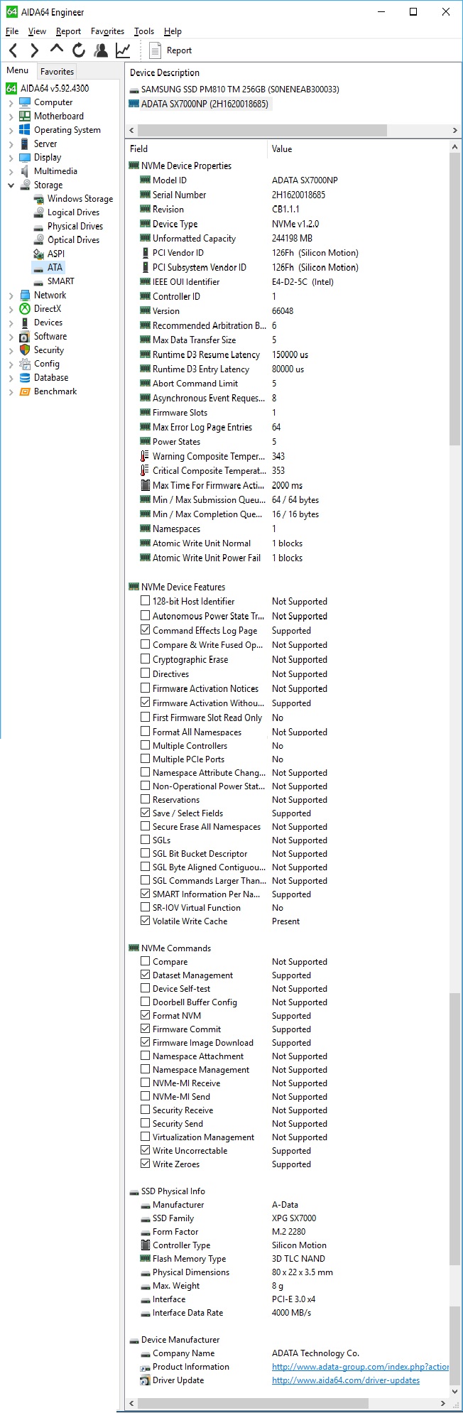The image size is (463, 1413).
Task: Open the View menu
Action: point(37,31)
